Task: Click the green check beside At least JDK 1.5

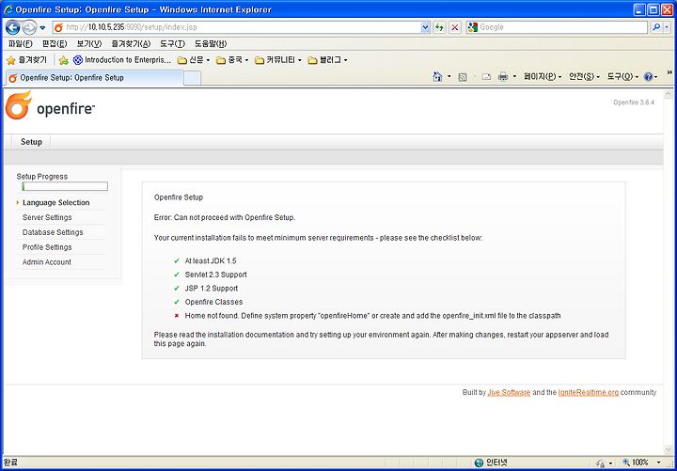Action: (x=176, y=261)
